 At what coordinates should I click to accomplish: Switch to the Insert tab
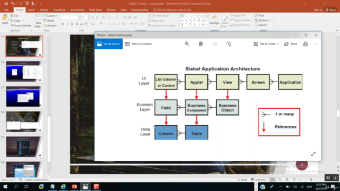31,10
